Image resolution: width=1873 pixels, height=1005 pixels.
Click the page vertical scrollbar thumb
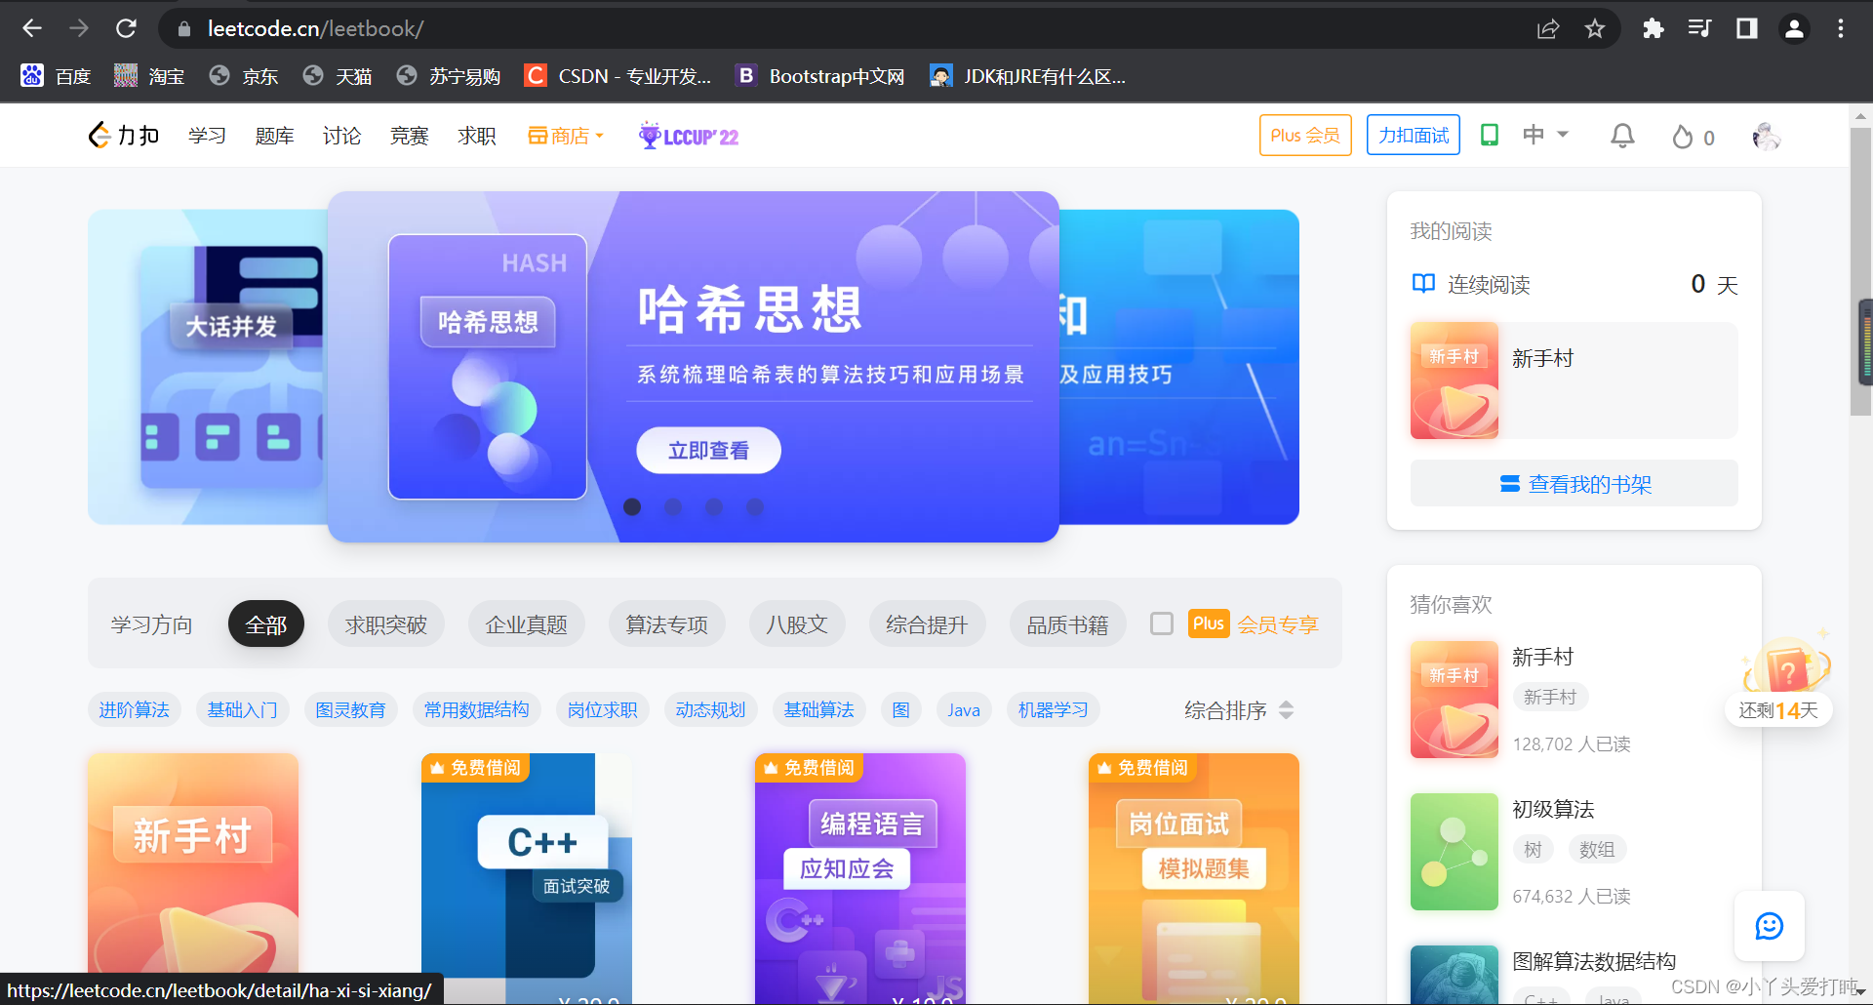(1860, 270)
